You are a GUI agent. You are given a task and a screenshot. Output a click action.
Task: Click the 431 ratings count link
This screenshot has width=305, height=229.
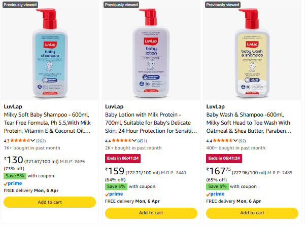pyautogui.click(x=142, y=140)
